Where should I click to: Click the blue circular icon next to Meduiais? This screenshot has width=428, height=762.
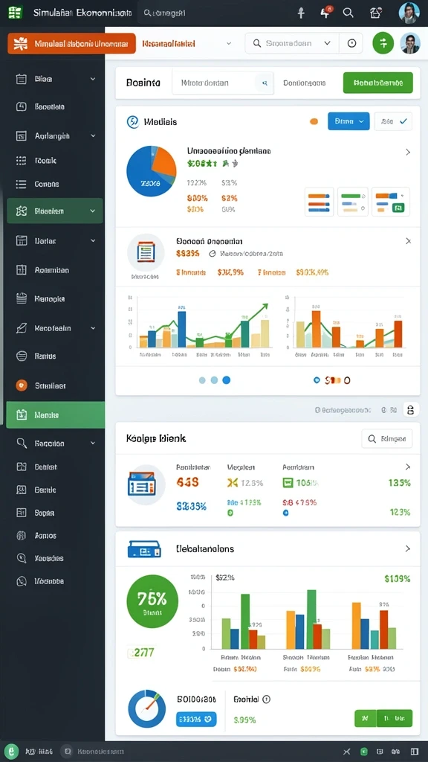(132, 122)
